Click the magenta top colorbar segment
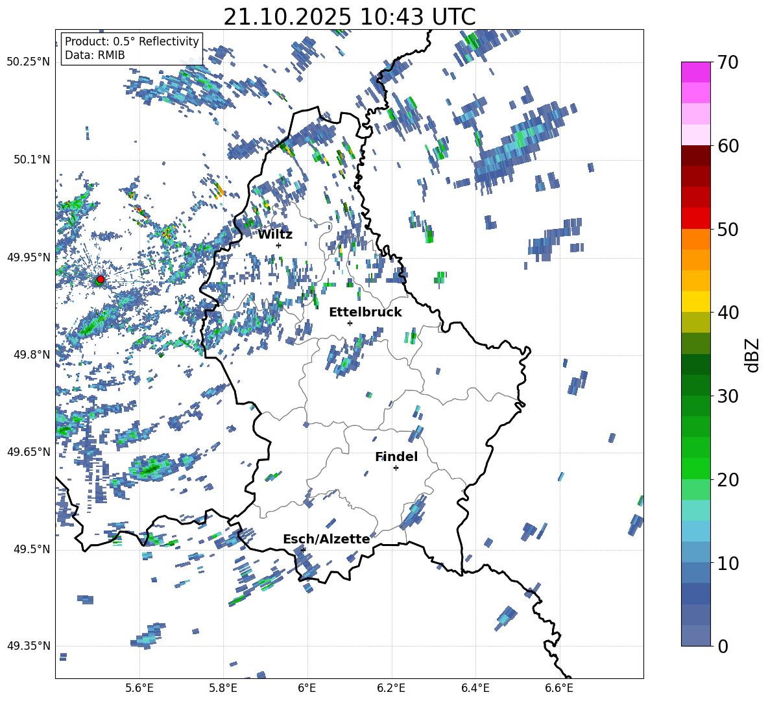 point(696,73)
